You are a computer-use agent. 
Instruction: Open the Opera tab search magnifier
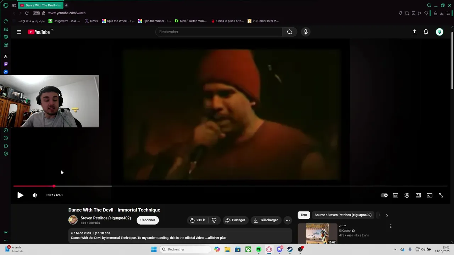[429, 5]
